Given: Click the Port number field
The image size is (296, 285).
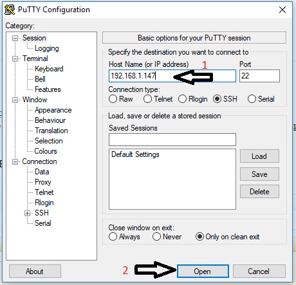Looking at the screenshot, I should coord(259,76).
